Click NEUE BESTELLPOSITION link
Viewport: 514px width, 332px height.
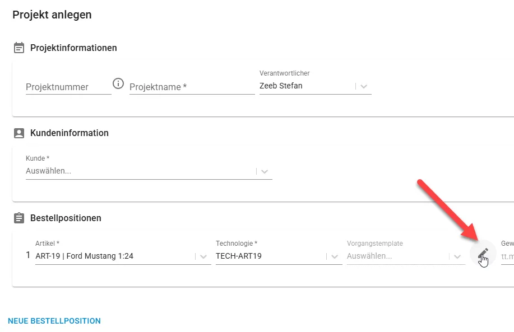(54, 321)
